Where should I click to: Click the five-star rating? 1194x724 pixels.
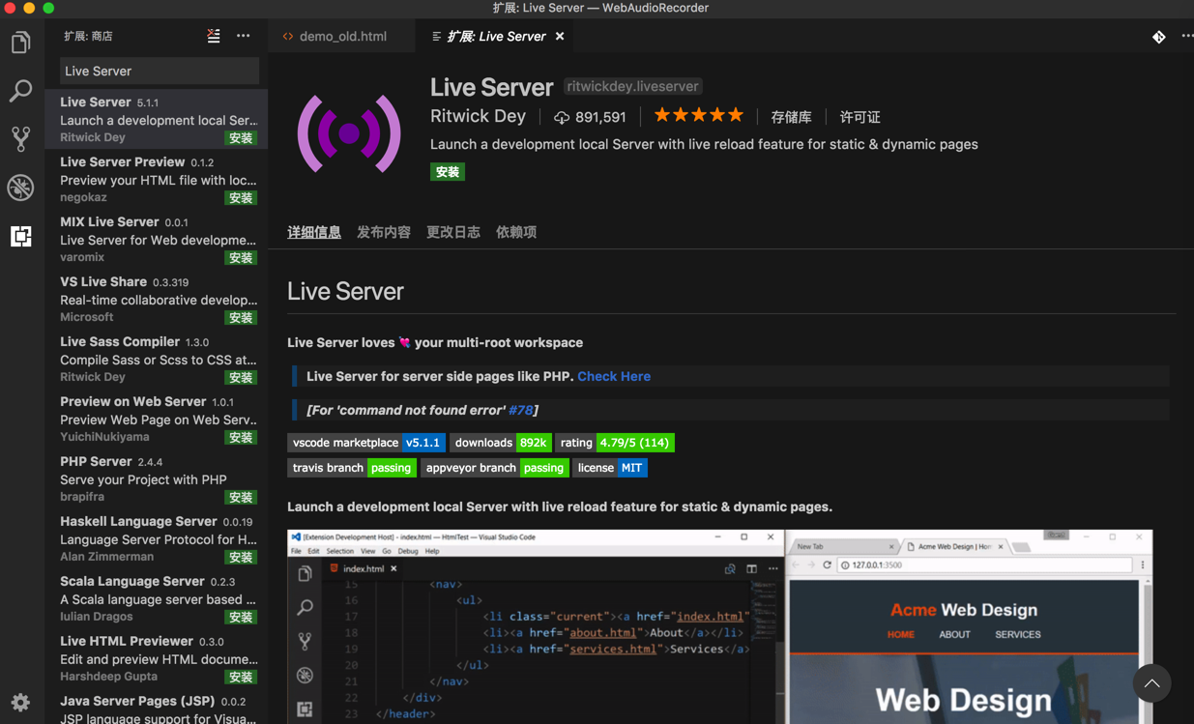coord(698,116)
